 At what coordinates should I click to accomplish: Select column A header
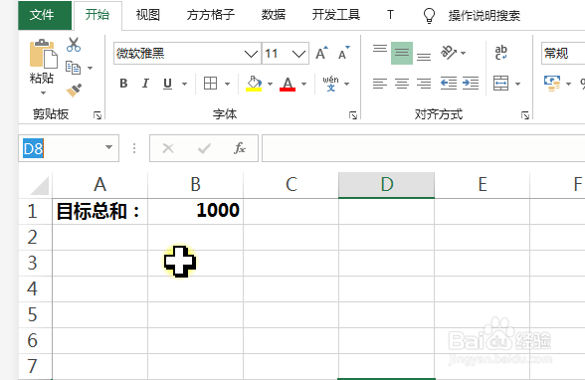click(99, 185)
